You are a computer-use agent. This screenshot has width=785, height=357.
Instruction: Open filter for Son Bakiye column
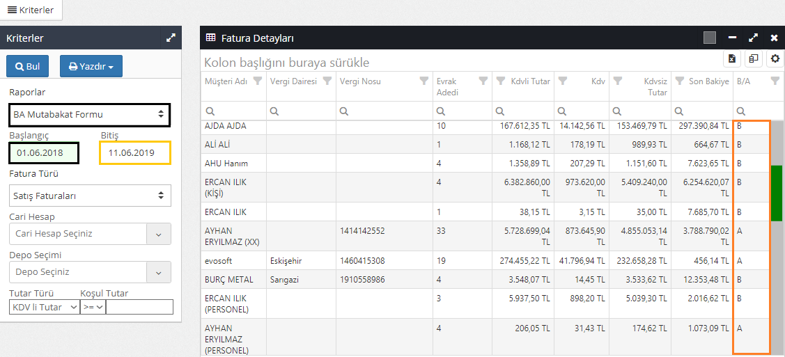(679, 81)
